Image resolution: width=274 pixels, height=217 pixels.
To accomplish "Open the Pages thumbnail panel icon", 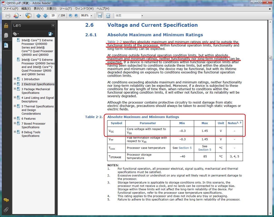I will pyautogui.click(x=6, y=35).
